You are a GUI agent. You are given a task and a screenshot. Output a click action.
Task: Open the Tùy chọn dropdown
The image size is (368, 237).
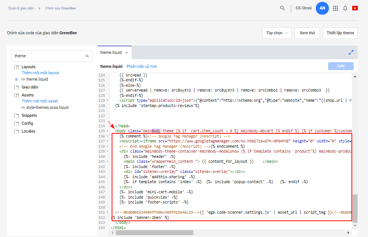click(x=277, y=33)
